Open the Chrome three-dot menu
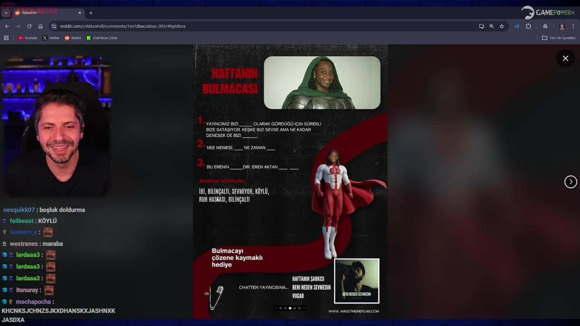Viewport: 580px width, 326px height. click(573, 26)
